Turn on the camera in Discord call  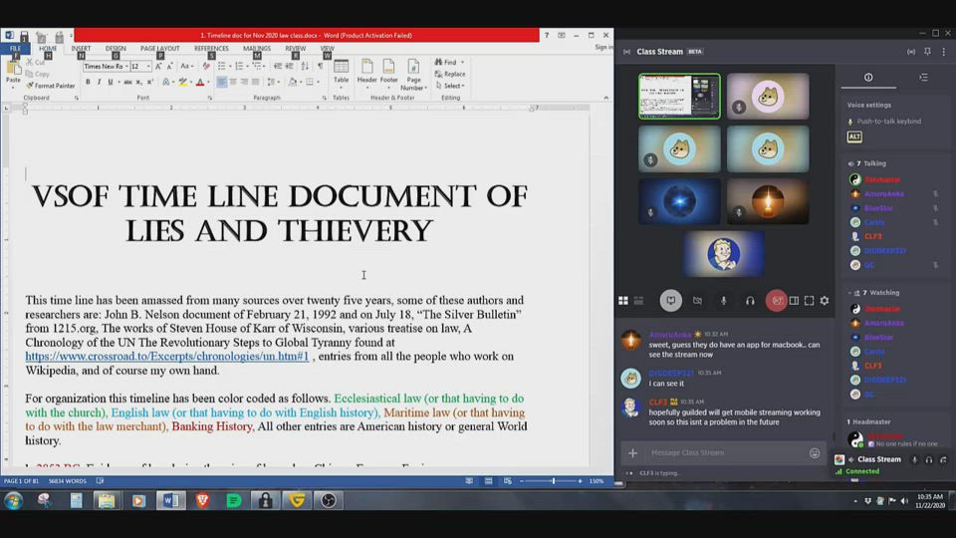click(697, 300)
